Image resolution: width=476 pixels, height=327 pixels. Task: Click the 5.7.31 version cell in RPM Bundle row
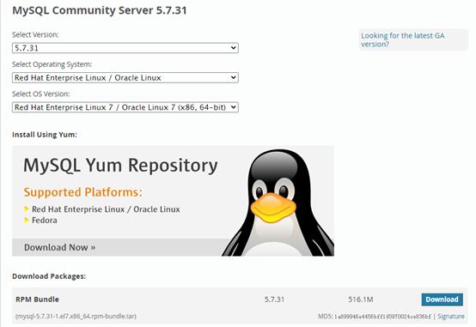(x=274, y=300)
